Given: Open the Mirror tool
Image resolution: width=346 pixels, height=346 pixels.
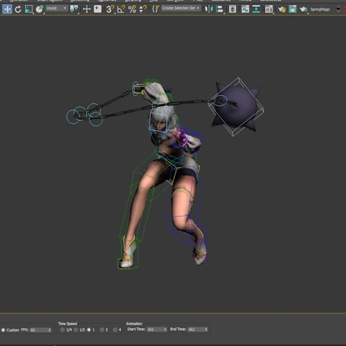Looking at the screenshot, I should click(209, 9).
